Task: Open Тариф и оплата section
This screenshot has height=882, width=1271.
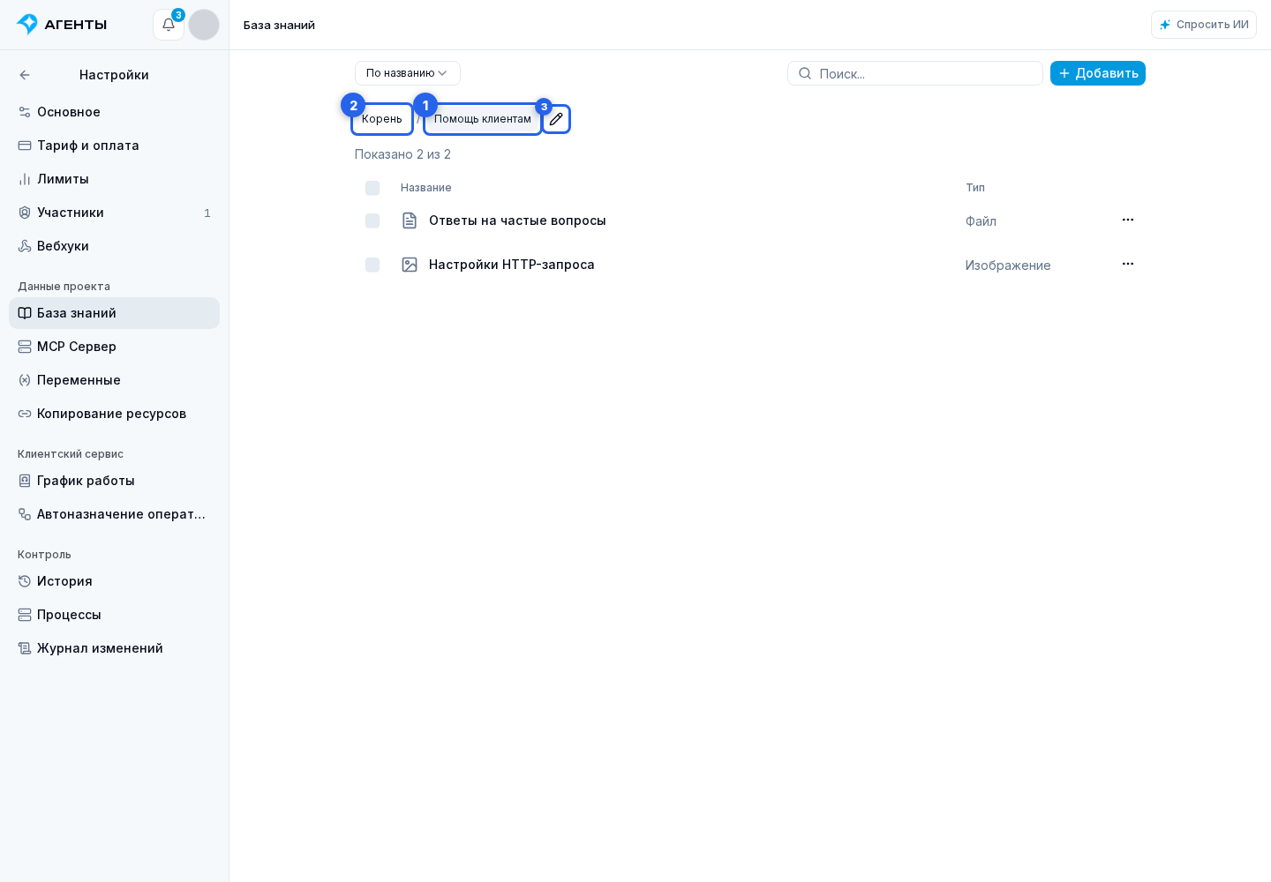Action: pos(114,146)
